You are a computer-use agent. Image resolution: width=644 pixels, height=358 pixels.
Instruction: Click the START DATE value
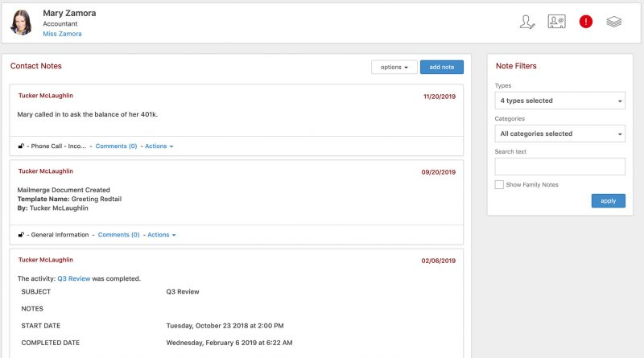225,326
